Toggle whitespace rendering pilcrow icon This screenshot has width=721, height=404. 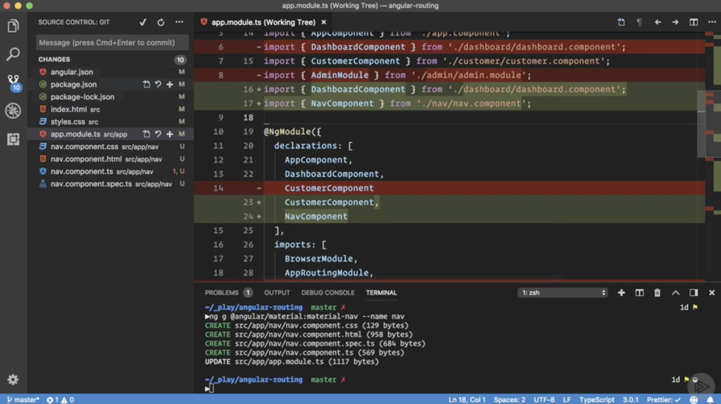(x=639, y=22)
